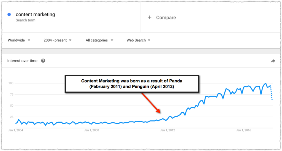282x151 pixels.
Task: Select the Jan 1, 2016 axis label
Action: pyautogui.click(x=243, y=130)
